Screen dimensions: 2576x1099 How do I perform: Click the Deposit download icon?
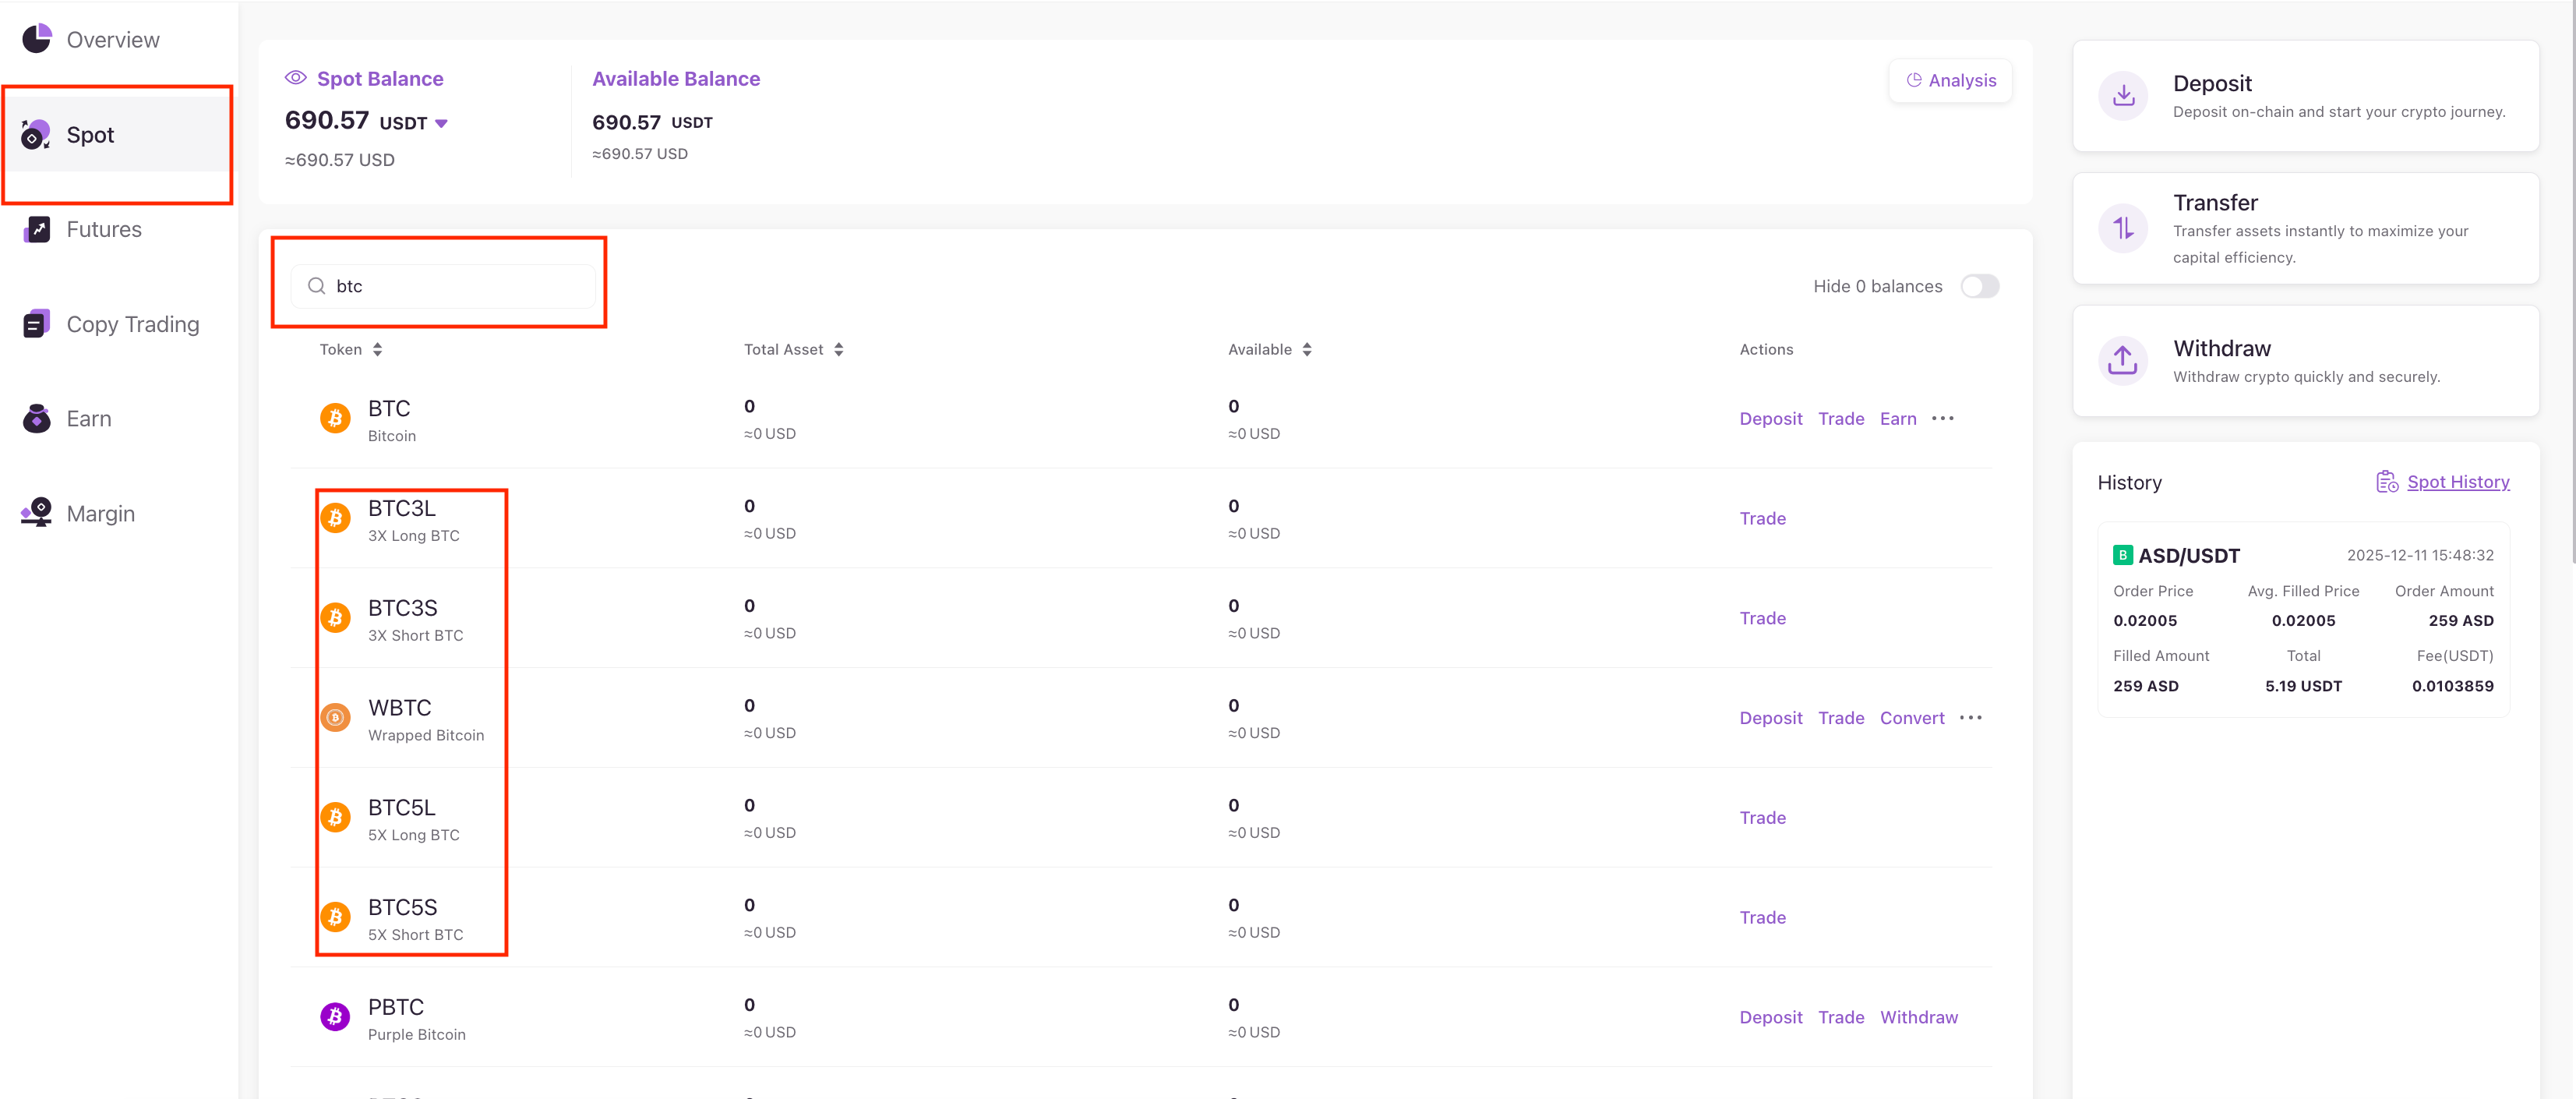click(x=2123, y=96)
